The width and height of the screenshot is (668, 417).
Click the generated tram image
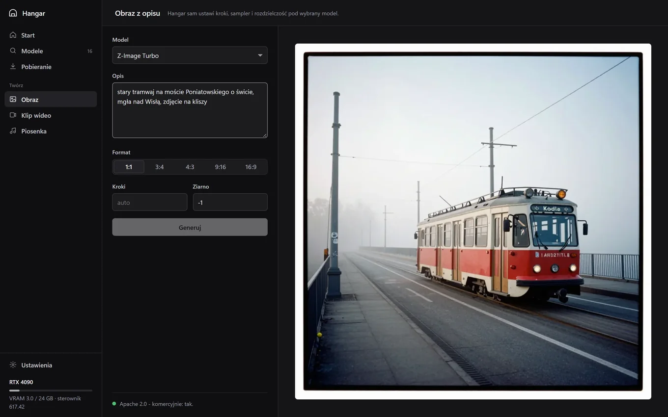pyautogui.click(x=473, y=221)
